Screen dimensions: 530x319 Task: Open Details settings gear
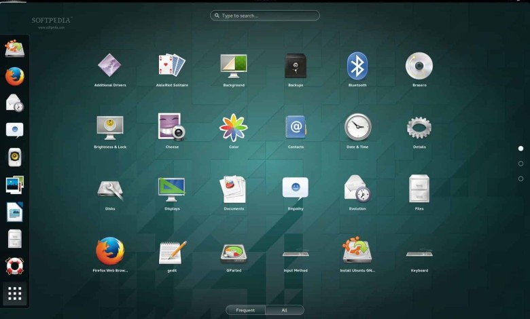coord(419,128)
